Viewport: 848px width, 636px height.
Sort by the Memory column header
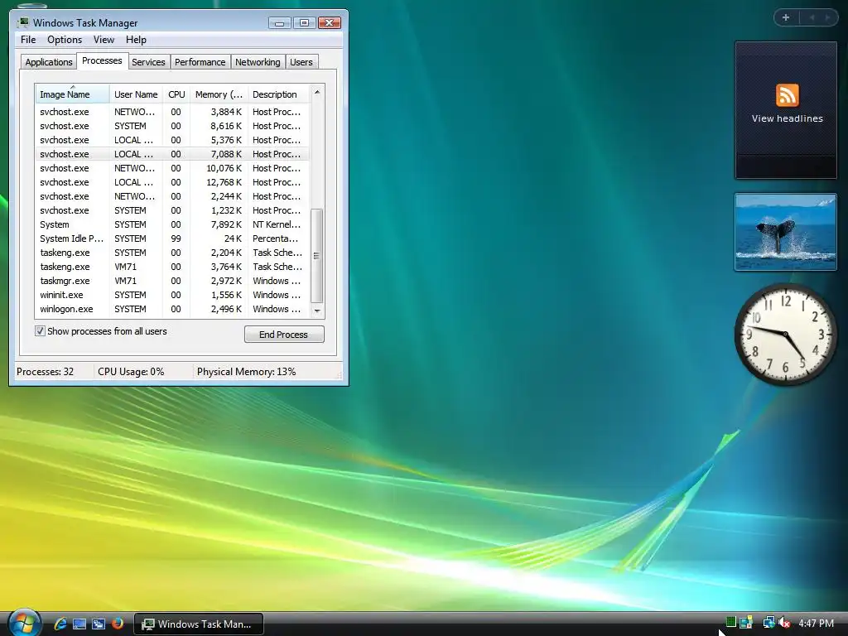click(x=219, y=94)
